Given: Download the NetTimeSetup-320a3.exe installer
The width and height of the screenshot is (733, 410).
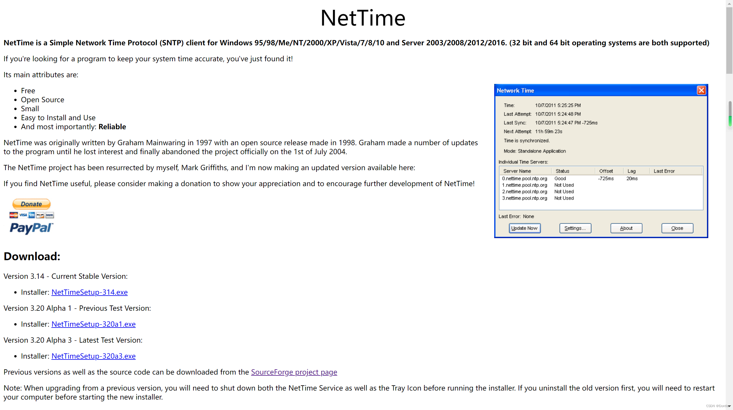Looking at the screenshot, I should pos(93,356).
